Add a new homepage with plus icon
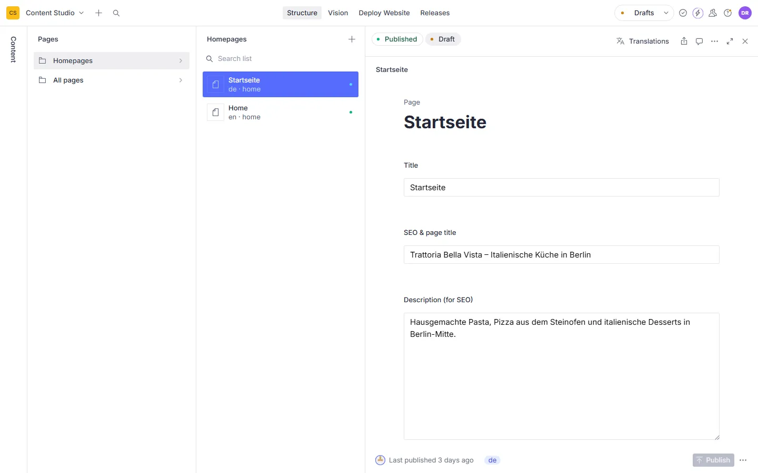 coord(352,39)
